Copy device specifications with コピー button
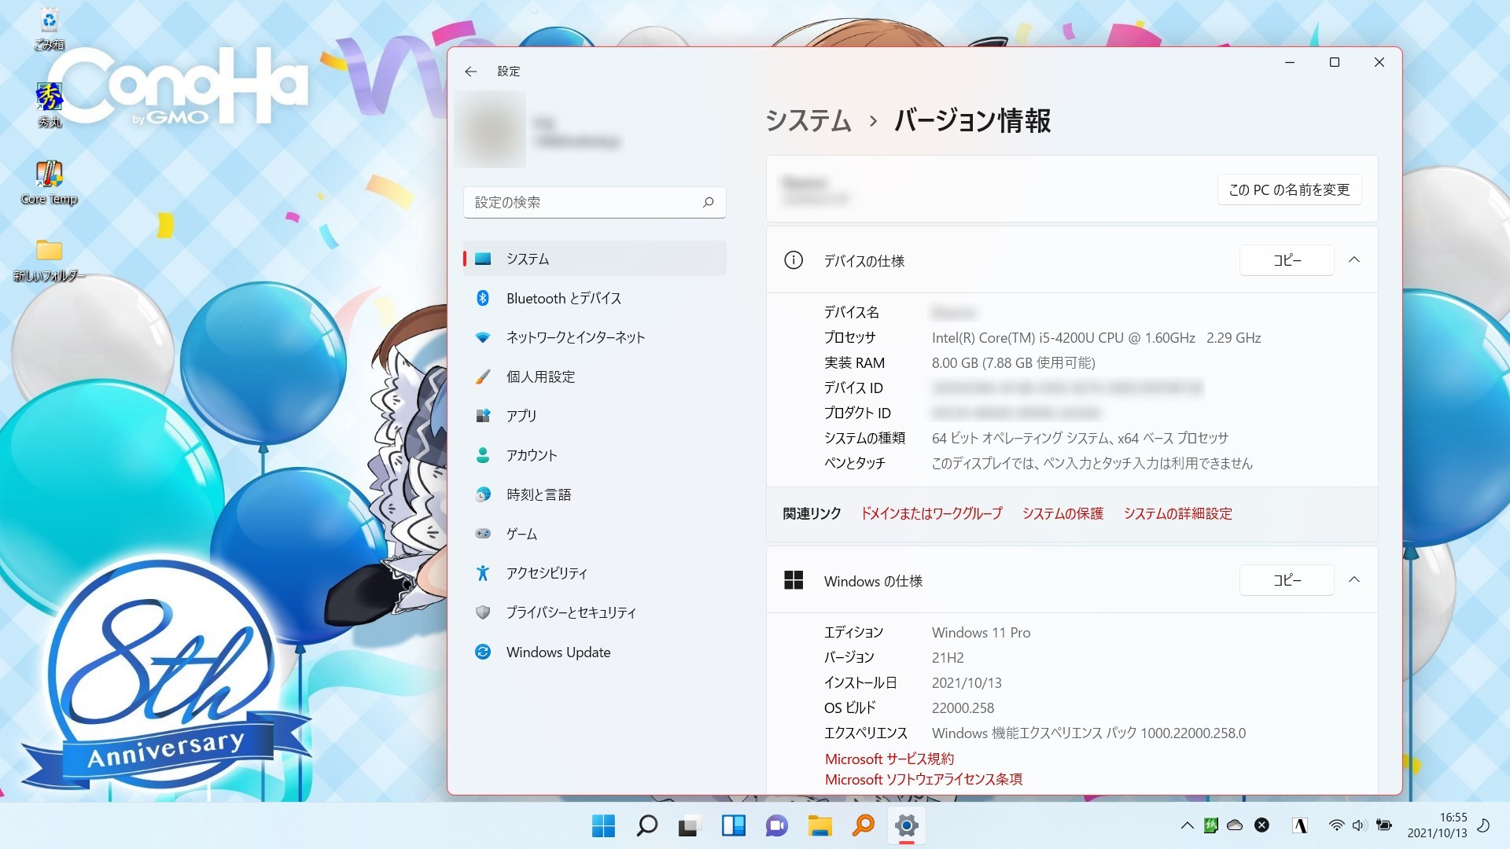The image size is (1510, 849). [x=1287, y=260]
